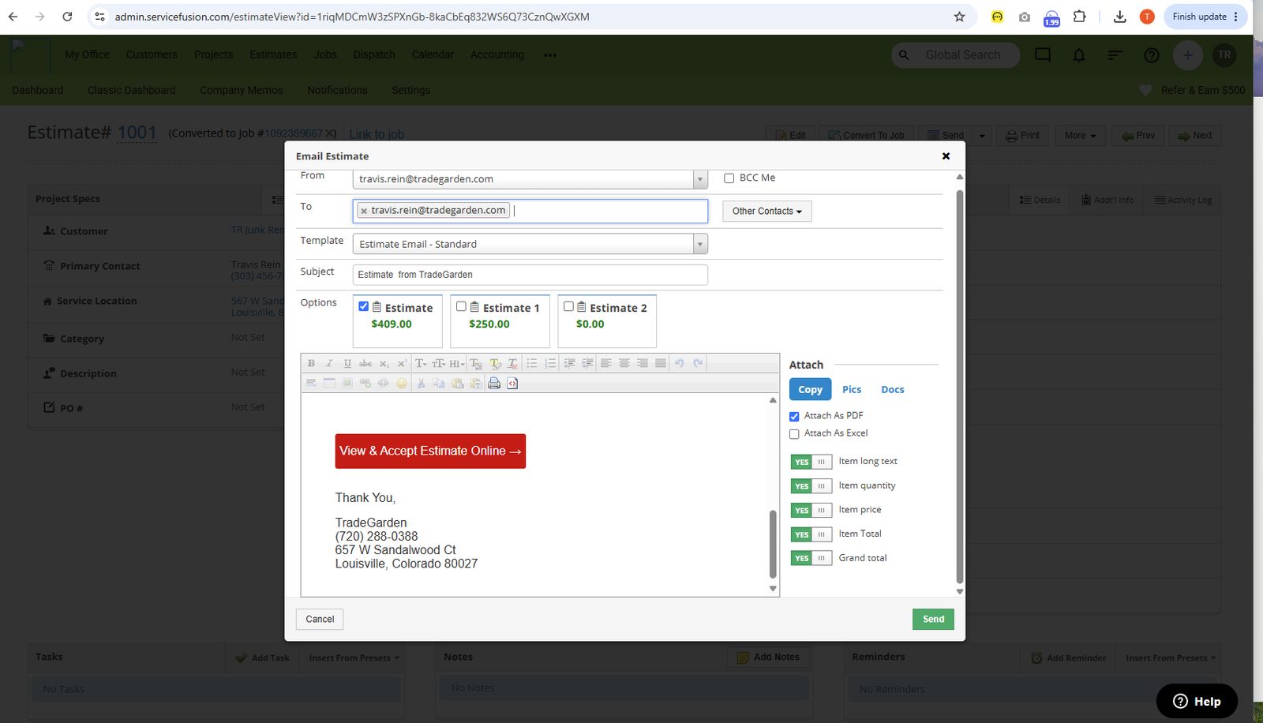
Task: Switch to the Pics attachment tab
Action: pyautogui.click(x=852, y=390)
